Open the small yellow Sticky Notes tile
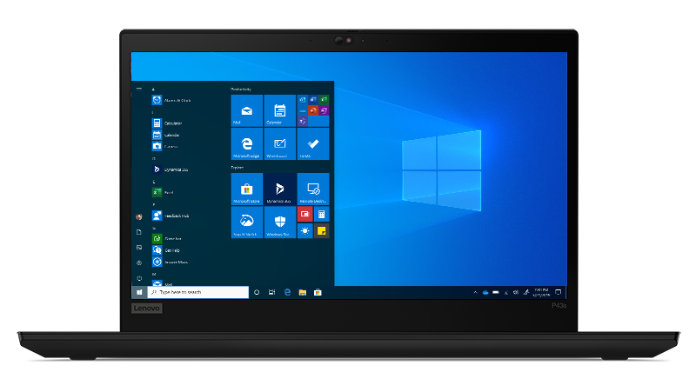The image size is (696, 392). (x=321, y=230)
